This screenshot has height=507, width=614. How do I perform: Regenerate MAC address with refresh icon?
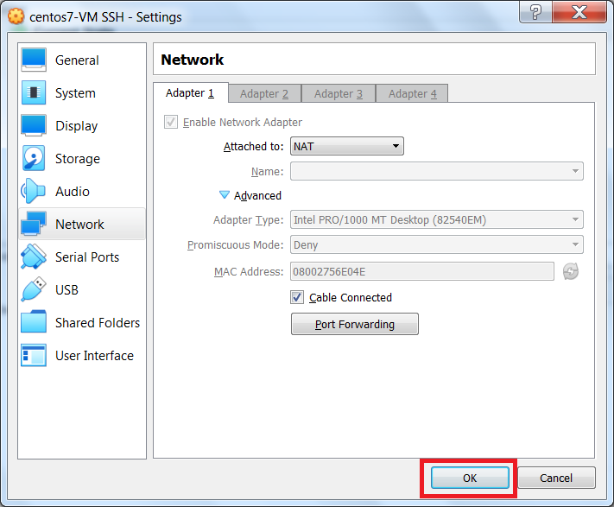[570, 272]
